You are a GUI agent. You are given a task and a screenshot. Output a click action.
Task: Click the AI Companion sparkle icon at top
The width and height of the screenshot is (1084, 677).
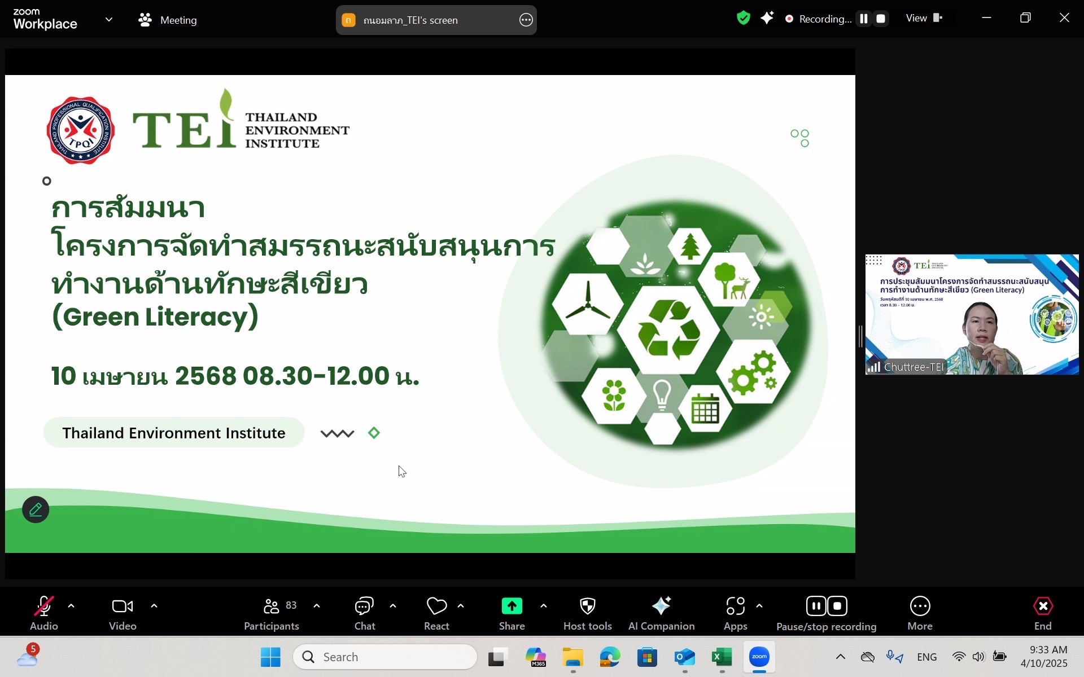[x=767, y=19]
